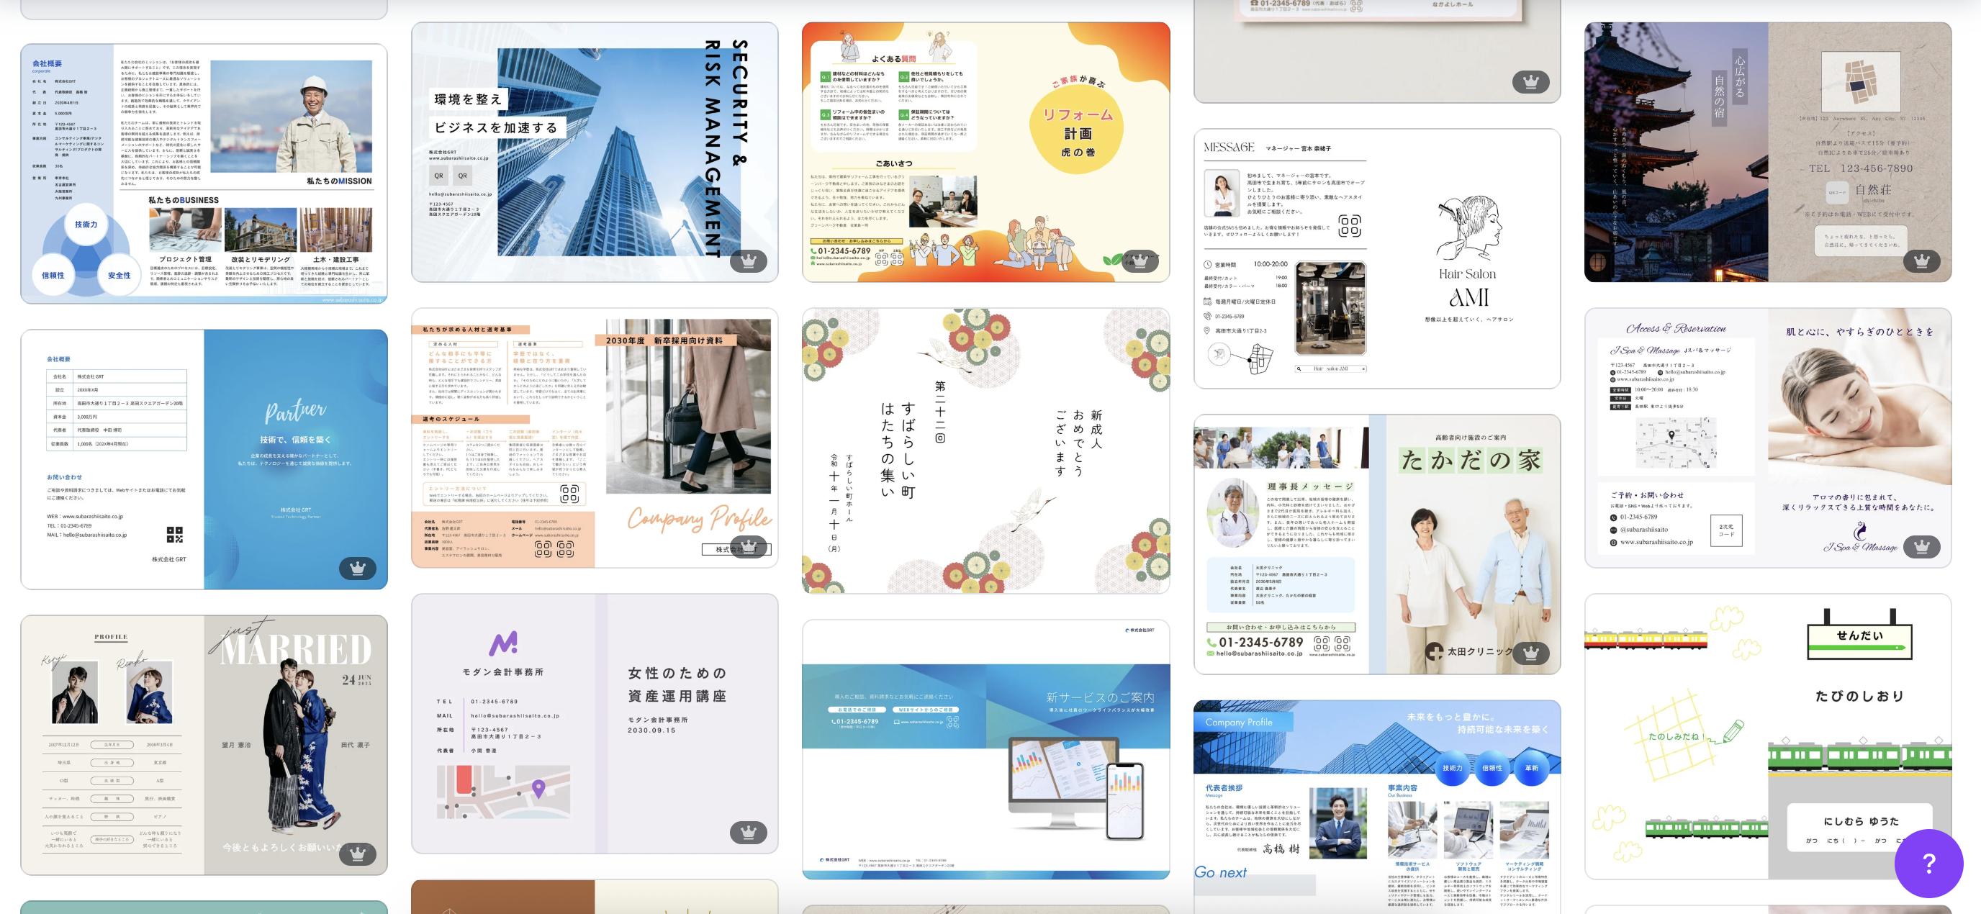Click the crown badge on the Company Profile recruitment template
This screenshot has height=914, width=1981.
747,546
